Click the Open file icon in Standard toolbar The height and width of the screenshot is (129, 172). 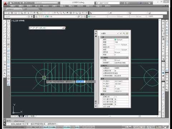tap(9, 13)
